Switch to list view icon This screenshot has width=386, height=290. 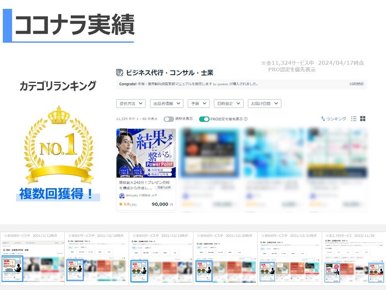tap(354, 118)
